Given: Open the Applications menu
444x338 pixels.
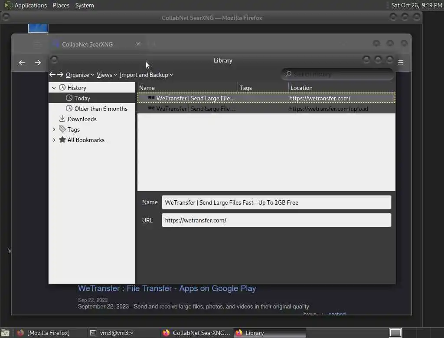Looking at the screenshot, I should (x=31, y=5).
